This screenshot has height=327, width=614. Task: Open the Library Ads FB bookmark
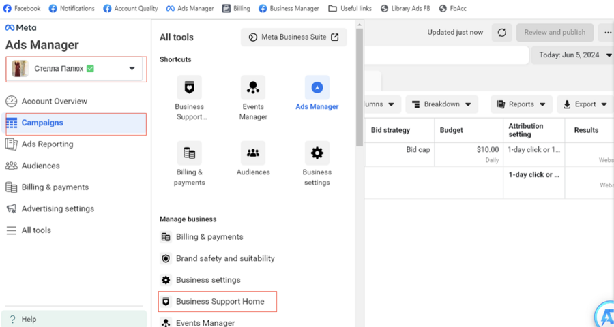(405, 8)
